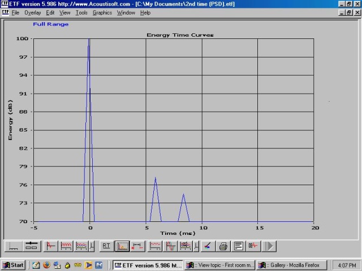Click the Energy (dB) axis label

click(10, 120)
